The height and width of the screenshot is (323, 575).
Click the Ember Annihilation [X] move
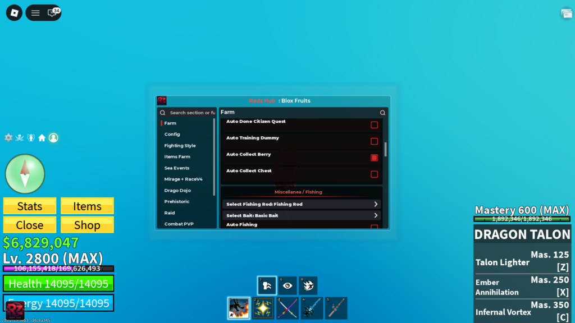(522, 287)
